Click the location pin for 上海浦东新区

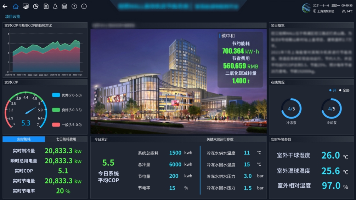point(315,11)
